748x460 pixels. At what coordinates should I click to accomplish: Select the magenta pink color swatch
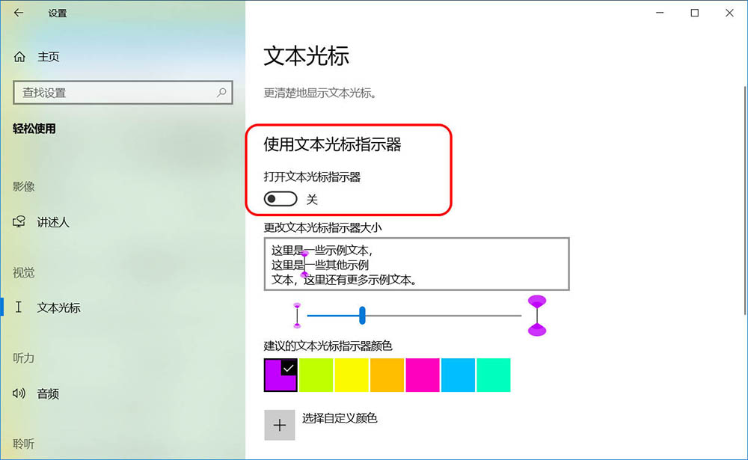[423, 375]
